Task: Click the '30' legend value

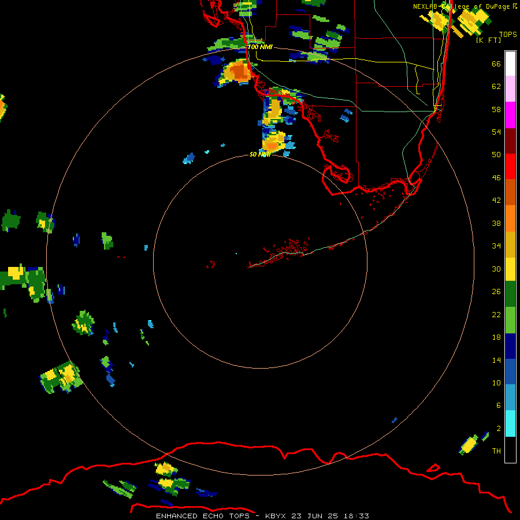Action: click(496, 269)
